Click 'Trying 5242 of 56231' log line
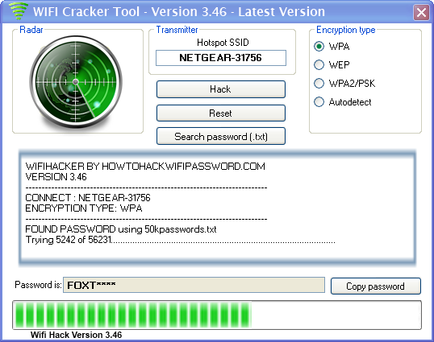434x342 pixels. point(180,240)
